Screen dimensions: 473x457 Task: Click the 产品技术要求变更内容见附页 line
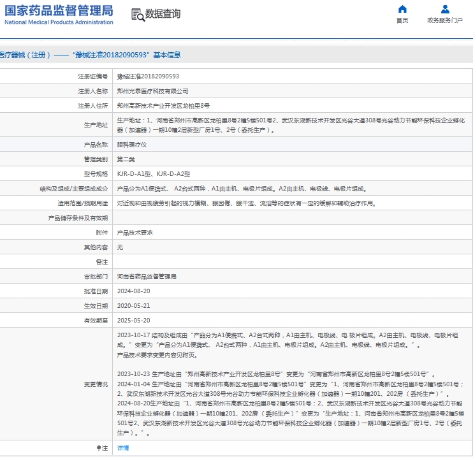[157, 355]
